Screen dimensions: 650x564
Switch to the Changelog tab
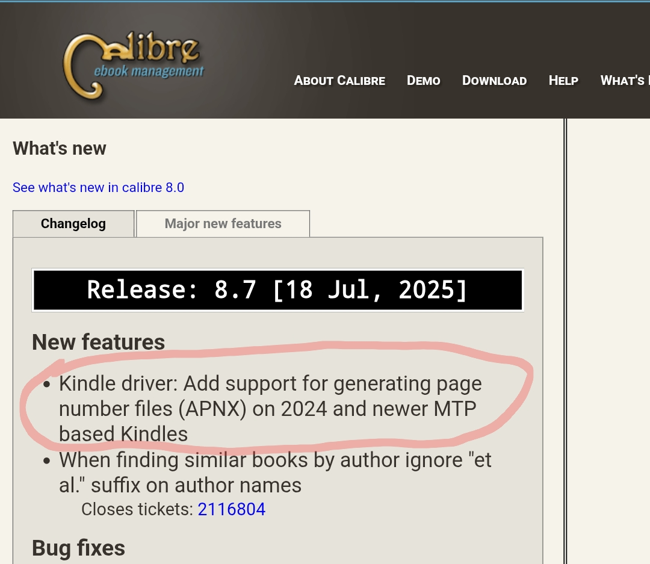pyautogui.click(x=73, y=224)
